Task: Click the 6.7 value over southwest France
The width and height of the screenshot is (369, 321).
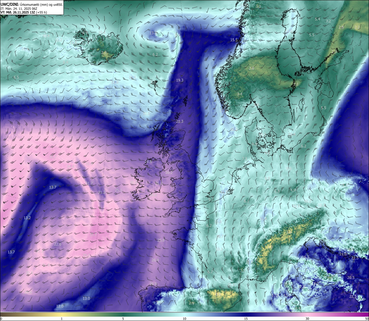Action: click(x=210, y=272)
